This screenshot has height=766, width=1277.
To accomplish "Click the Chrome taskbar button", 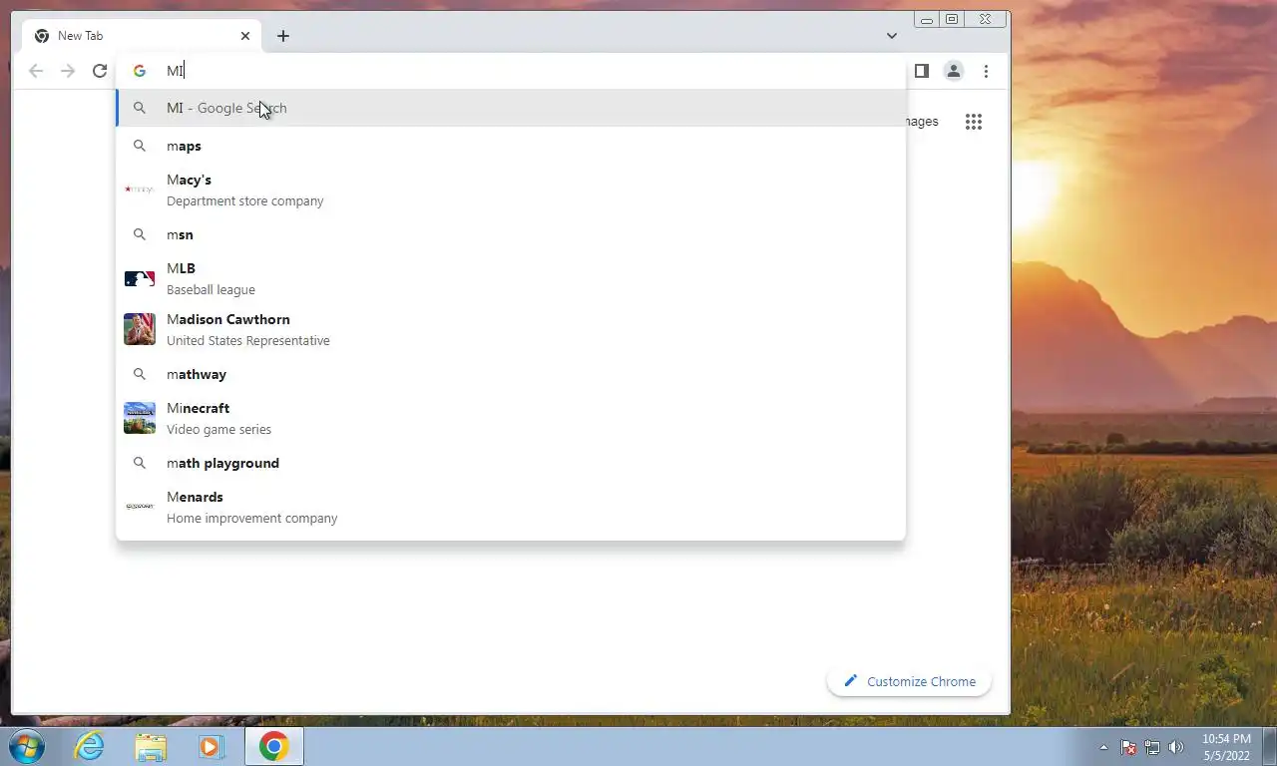I will tap(274, 746).
